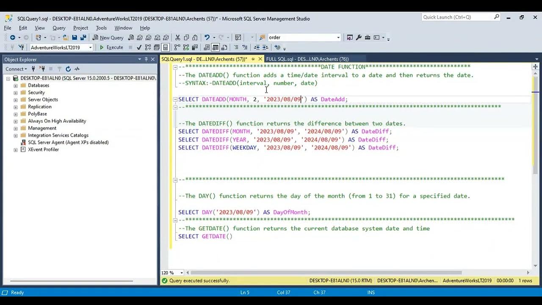Expand the Security node

[16, 92]
